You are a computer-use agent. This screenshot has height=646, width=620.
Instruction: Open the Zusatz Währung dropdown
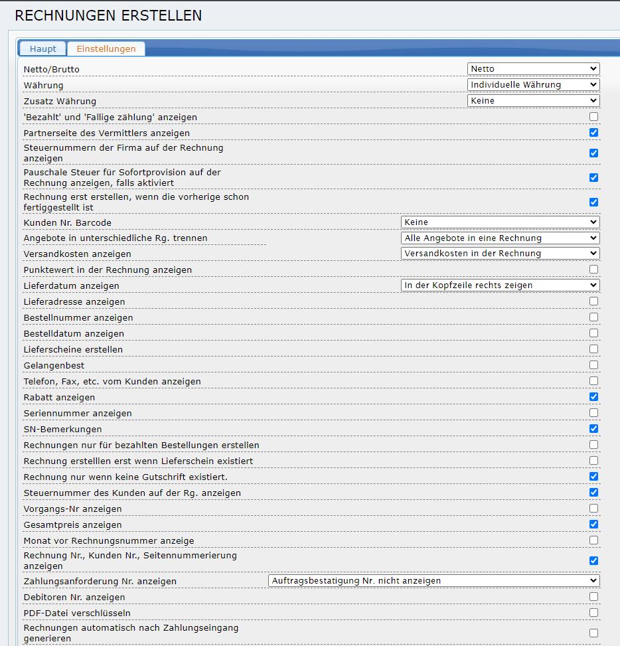pyautogui.click(x=533, y=101)
